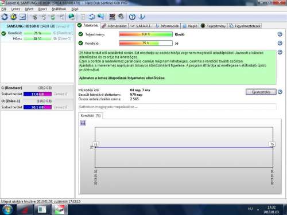Click the D: free space bar
Viewport: 287px width, 215px height.
tap(37, 107)
